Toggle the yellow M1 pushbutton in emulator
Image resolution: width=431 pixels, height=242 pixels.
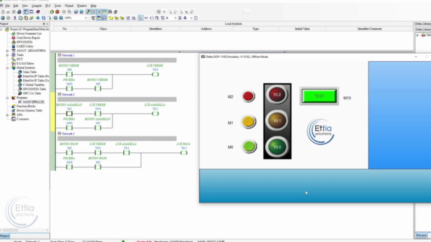[248, 122]
